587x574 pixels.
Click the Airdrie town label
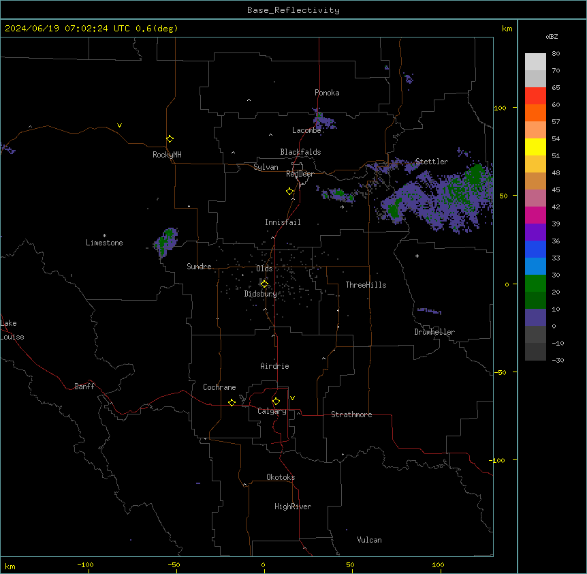click(x=274, y=366)
